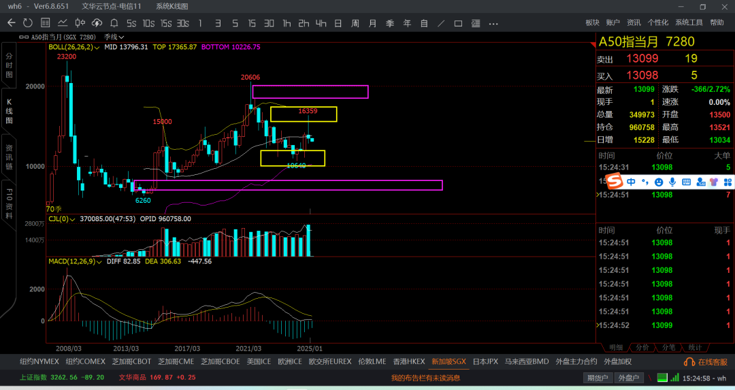Click the 外盘户 button
735x390 pixels.
[629, 378]
